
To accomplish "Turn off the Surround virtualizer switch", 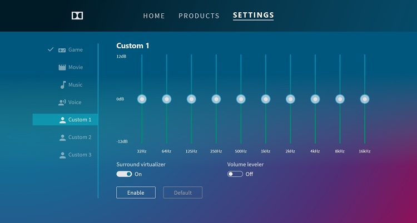I will (x=124, y=174).
